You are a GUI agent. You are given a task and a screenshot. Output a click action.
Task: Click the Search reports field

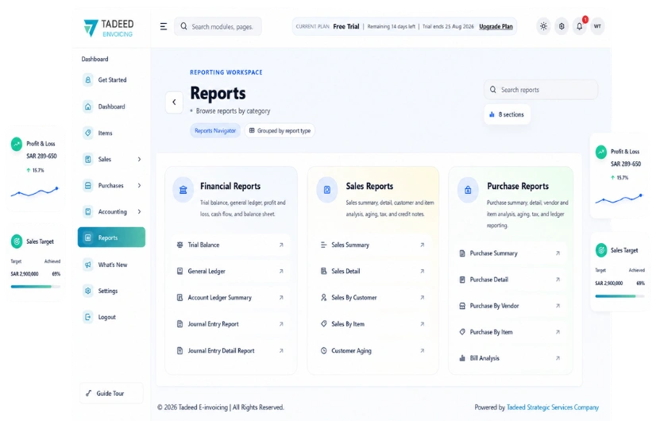[541, 90]
